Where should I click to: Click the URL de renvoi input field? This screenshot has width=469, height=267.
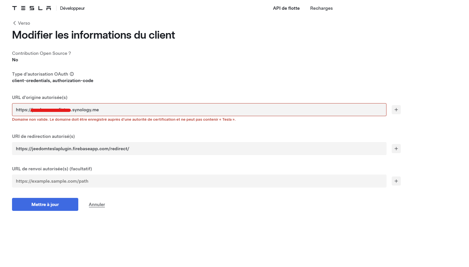199,181
